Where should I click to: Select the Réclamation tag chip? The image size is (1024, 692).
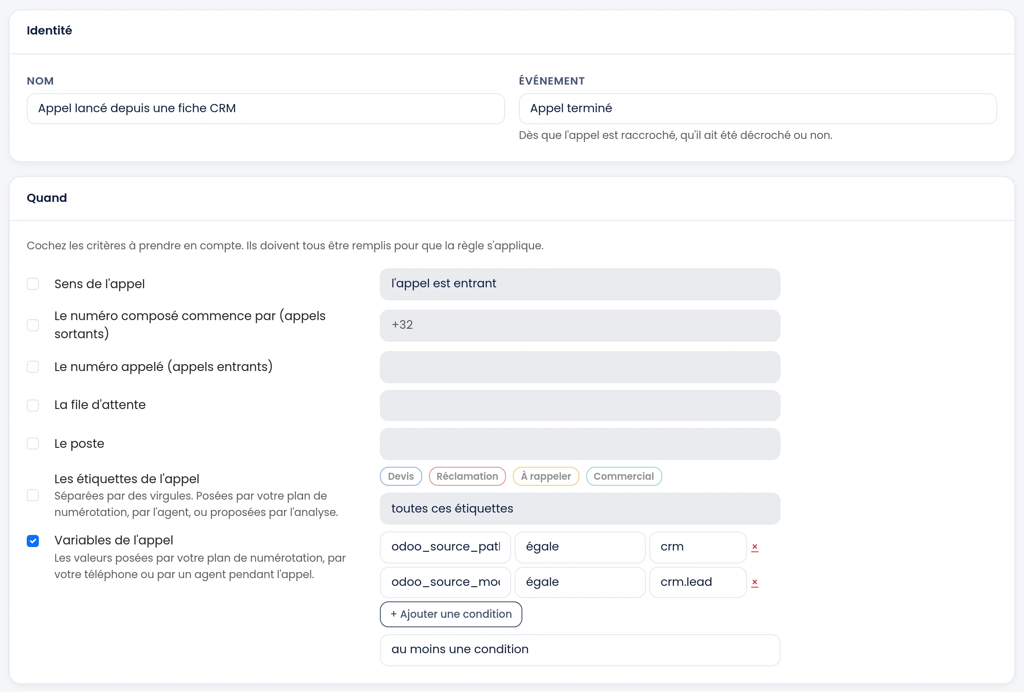click(467, 476)
